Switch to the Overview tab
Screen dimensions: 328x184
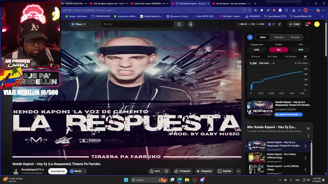click(x=279, y=37)
